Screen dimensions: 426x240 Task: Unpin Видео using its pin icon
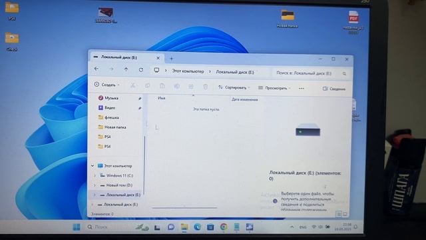pos(140,108)
